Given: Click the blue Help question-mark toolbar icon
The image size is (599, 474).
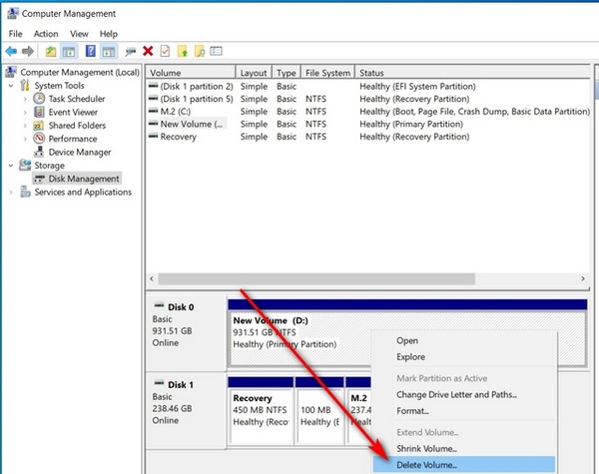Looking at the screenshot, I should coord(91,51).
